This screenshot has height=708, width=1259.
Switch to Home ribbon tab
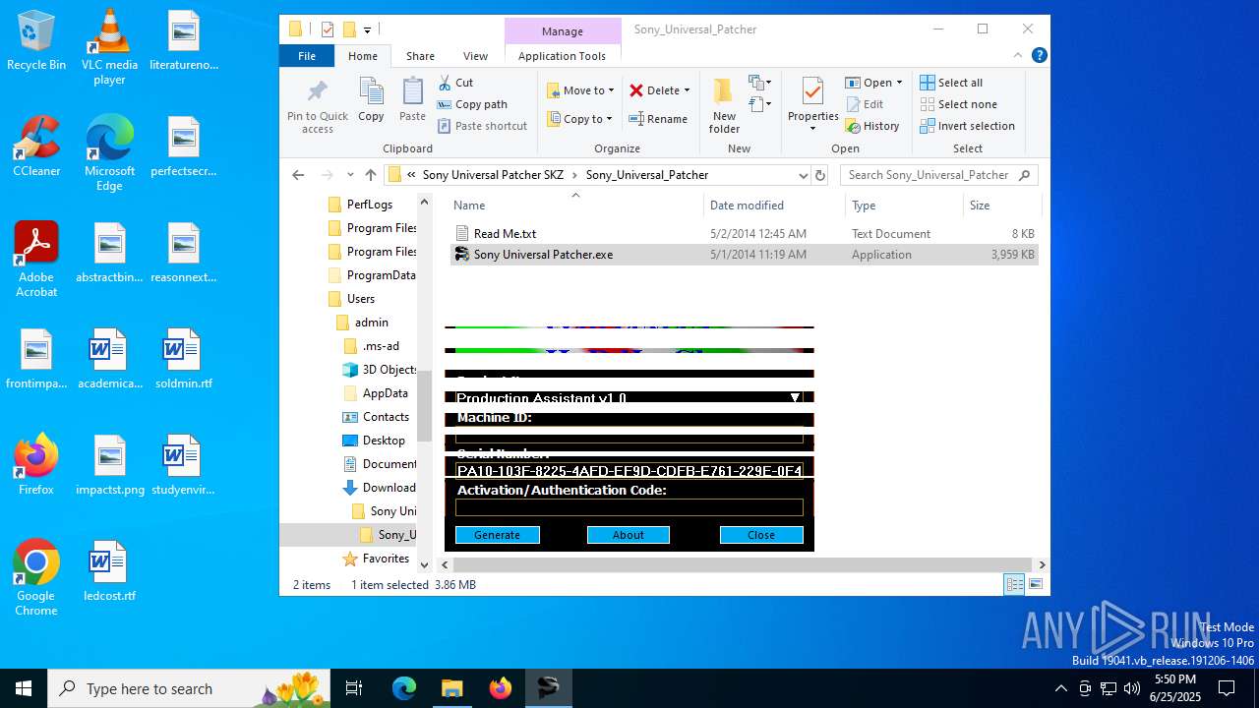[362, 56]
